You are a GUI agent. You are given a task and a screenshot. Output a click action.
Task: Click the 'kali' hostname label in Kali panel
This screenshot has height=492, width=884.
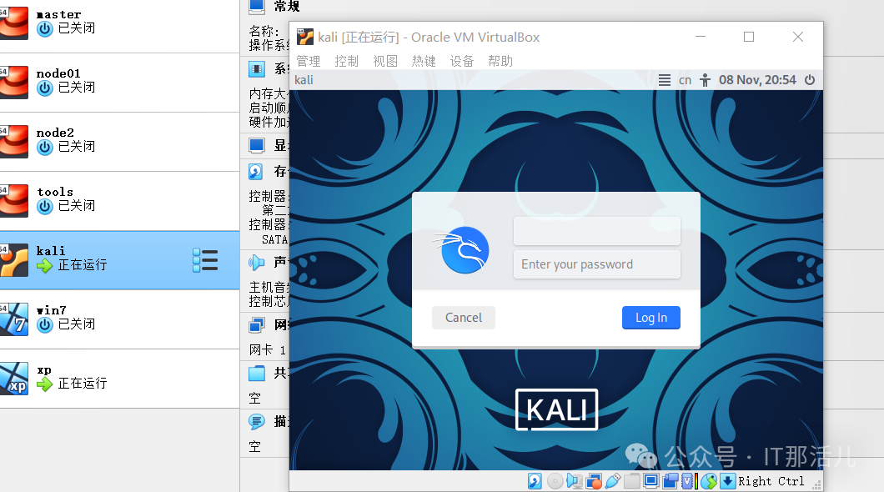(x=304, y=80)
